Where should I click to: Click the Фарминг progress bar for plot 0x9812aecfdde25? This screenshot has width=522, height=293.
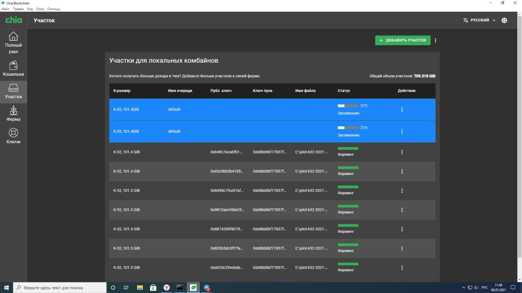[348, 206]
